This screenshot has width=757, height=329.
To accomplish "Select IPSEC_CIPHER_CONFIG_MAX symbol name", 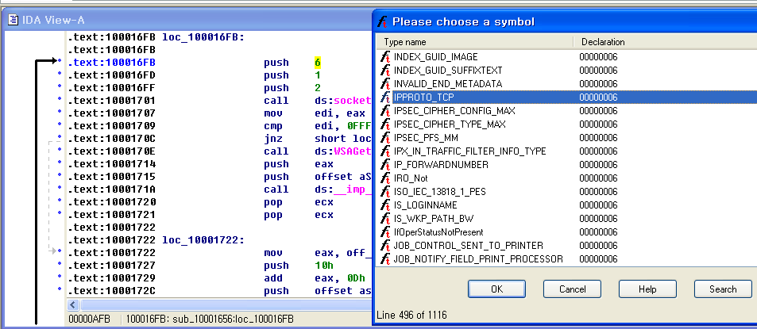I will (x=454, y=111).
